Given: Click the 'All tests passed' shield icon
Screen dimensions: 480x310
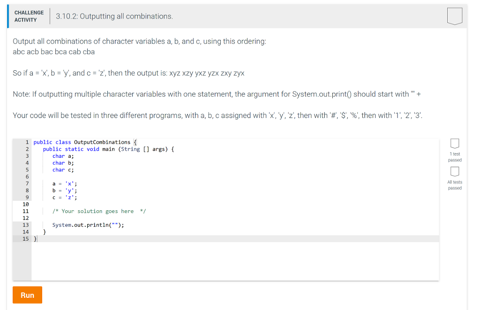Looking at the screenshot, I should click(x=454, y=172).
